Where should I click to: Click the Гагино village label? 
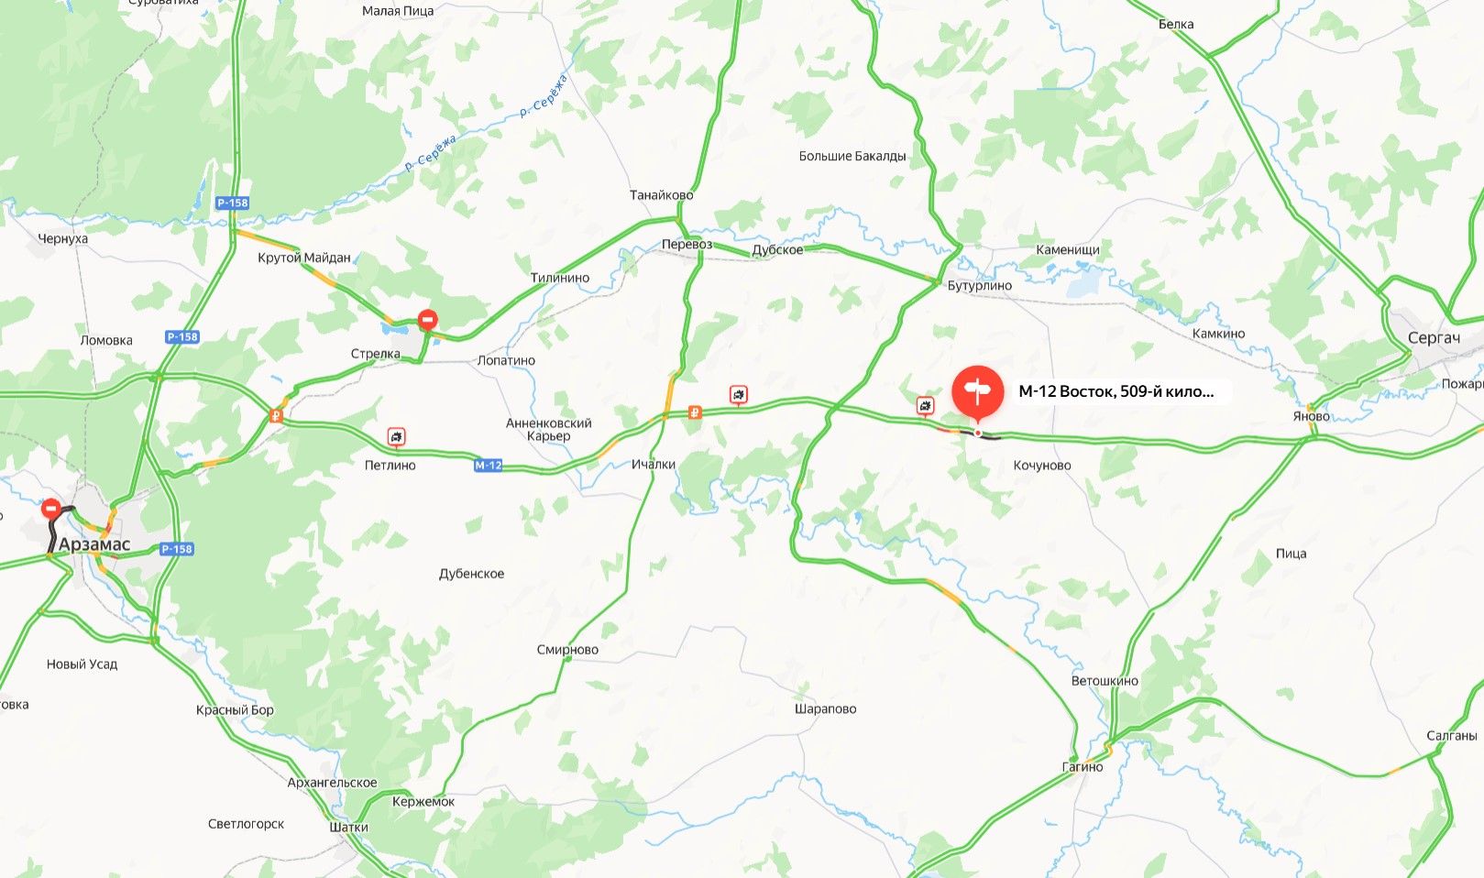1083,767
